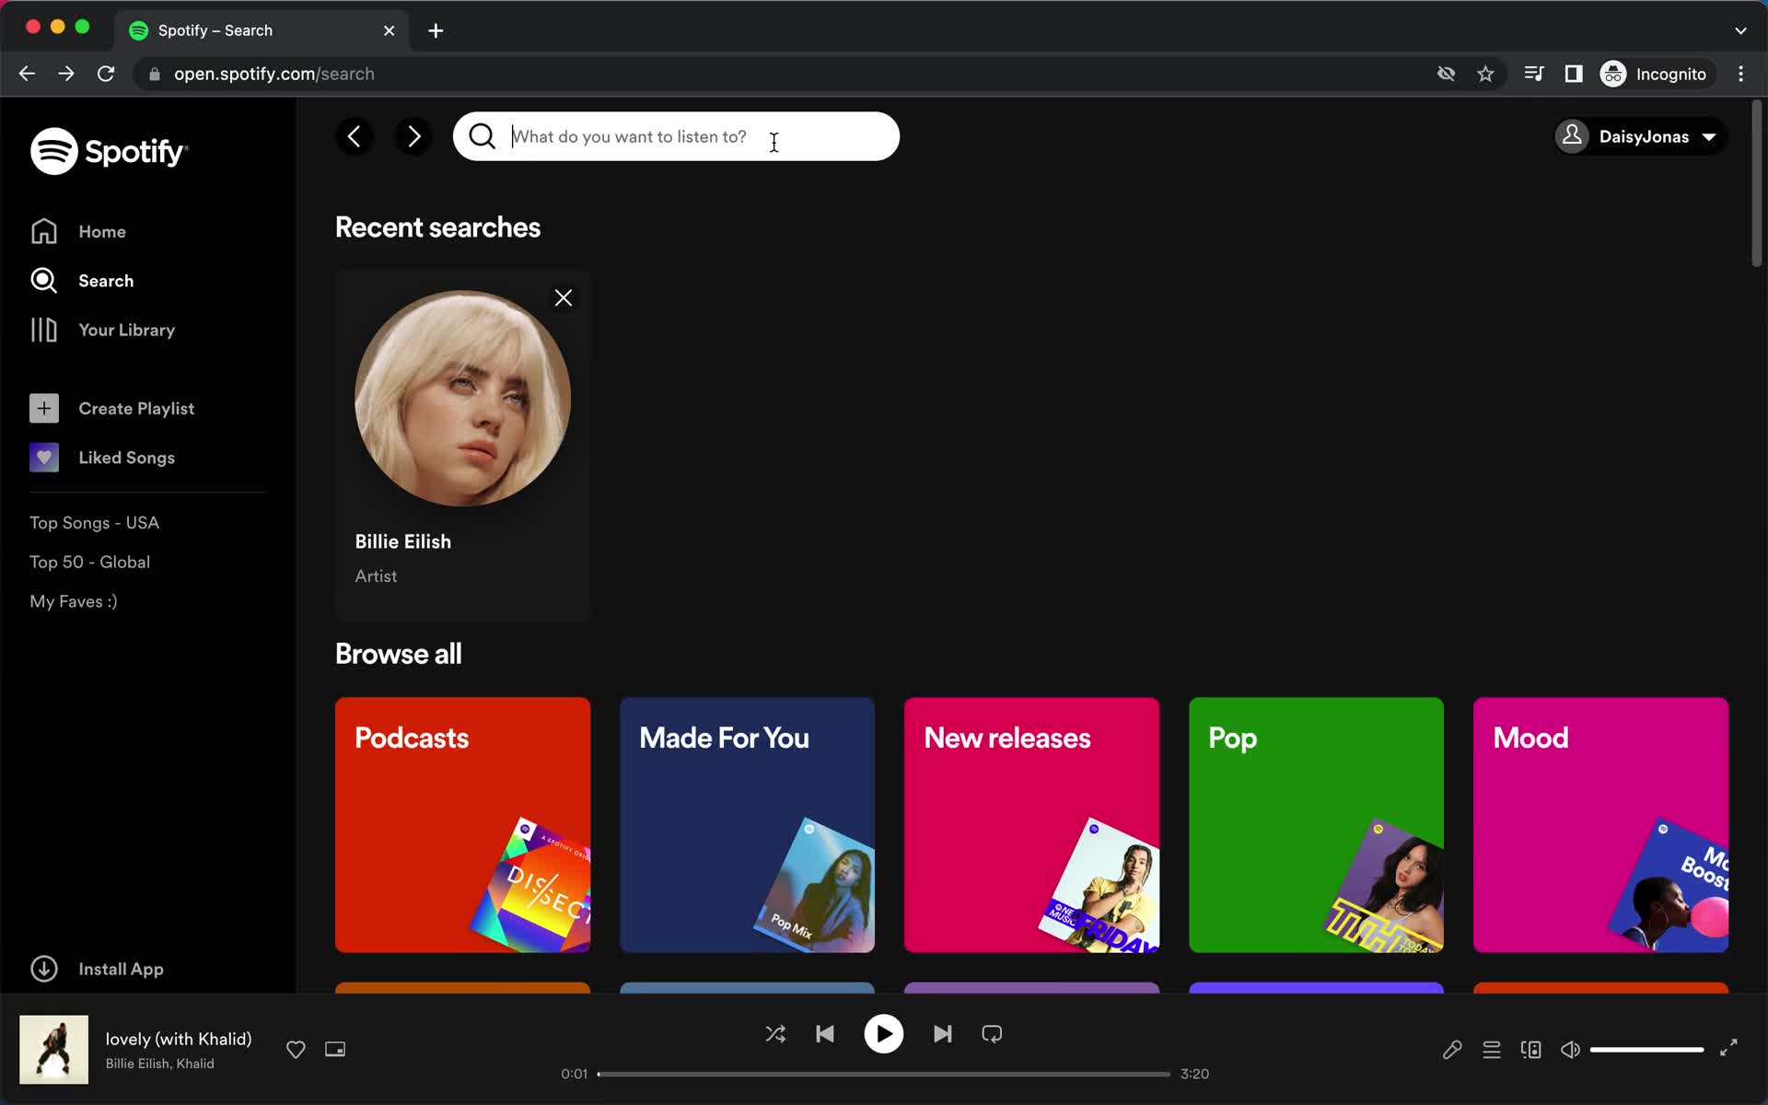Screen dimensions: 1768x1105
Task: Click the third-party cookies blocked eye icon
Action: [x=1446, y=74]
